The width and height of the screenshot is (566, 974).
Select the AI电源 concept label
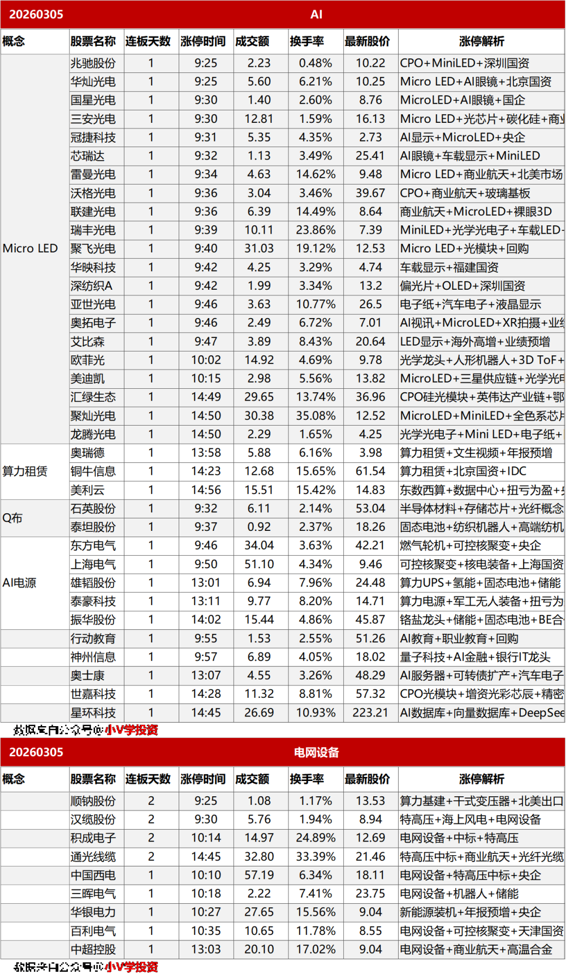click(19, 583)
